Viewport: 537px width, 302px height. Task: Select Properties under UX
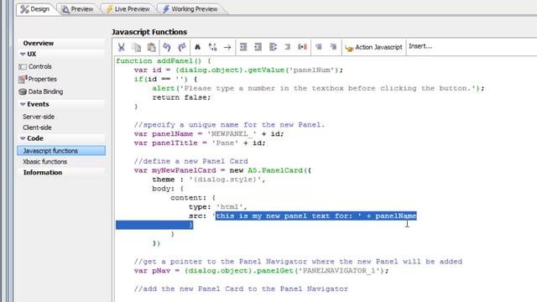pyautogui.click(x=43, y=79)
